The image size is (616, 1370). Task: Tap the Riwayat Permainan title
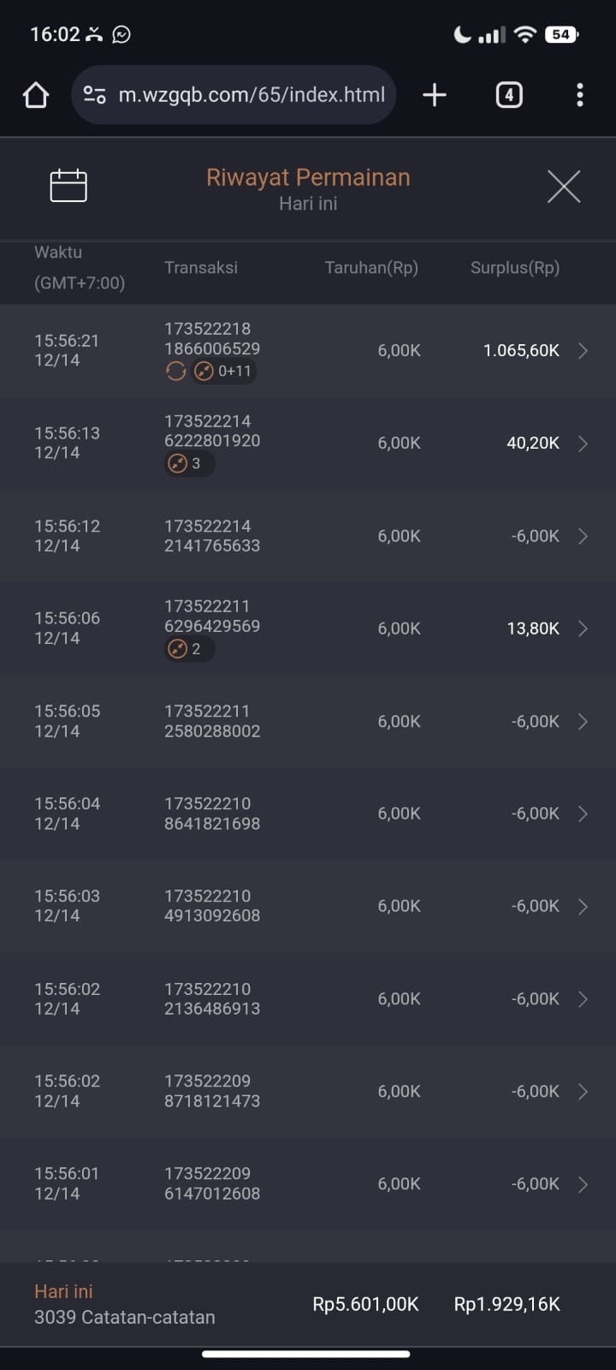[x=308, y=177]
